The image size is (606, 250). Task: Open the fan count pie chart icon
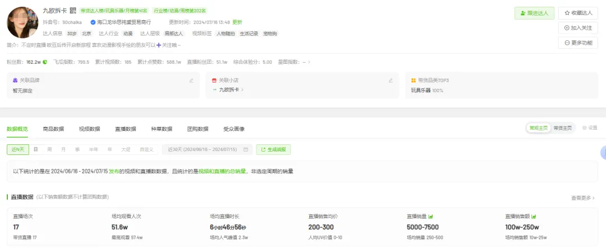[x=45, y=62]
